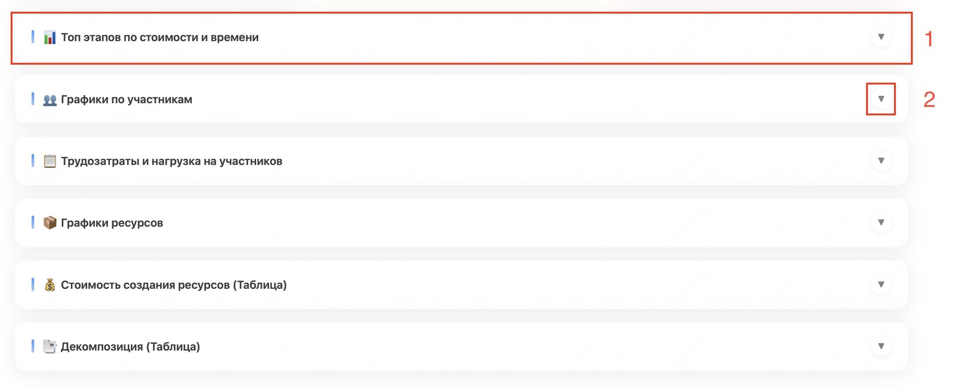Viewport: 962px width, 388px height.
Task: Open the Декомпозиция (Таблица) section title
Action: [x=130, y=347]
